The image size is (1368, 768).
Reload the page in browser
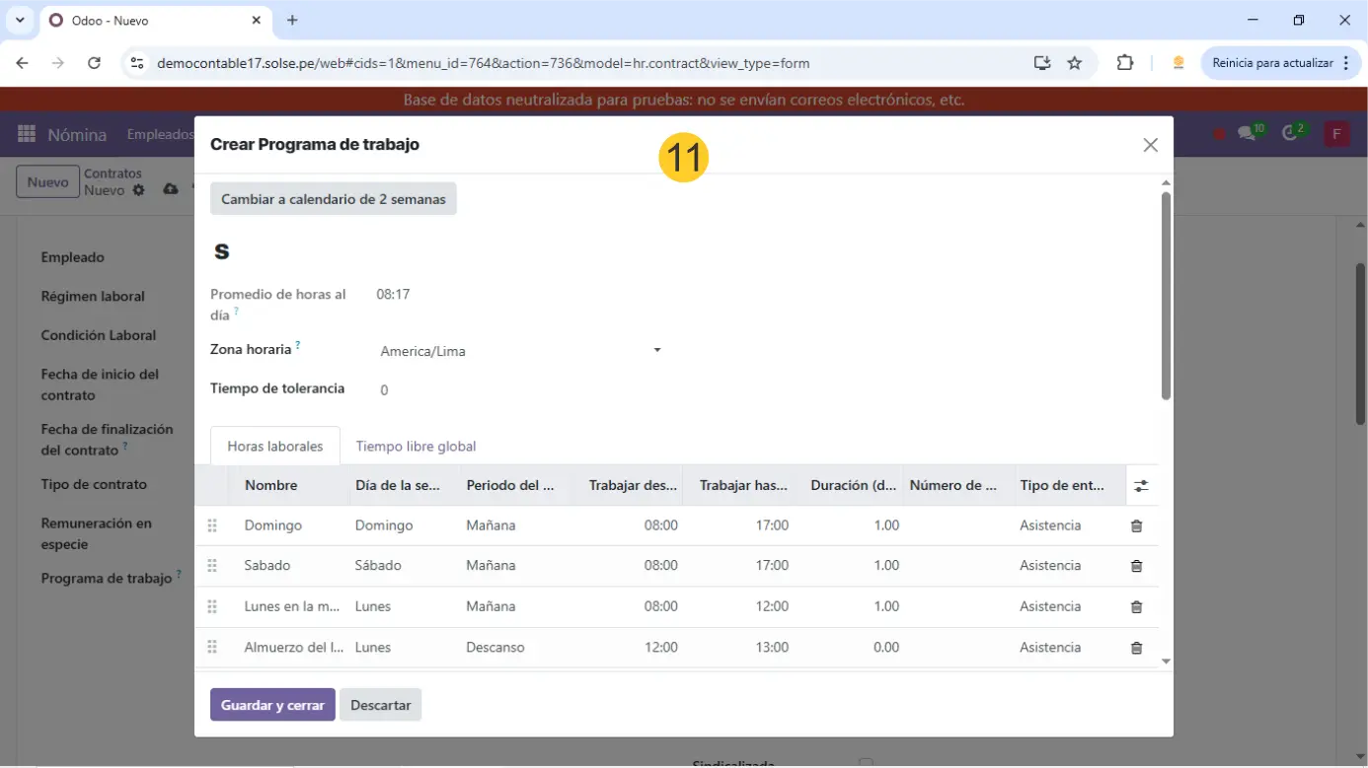point(94,63)
